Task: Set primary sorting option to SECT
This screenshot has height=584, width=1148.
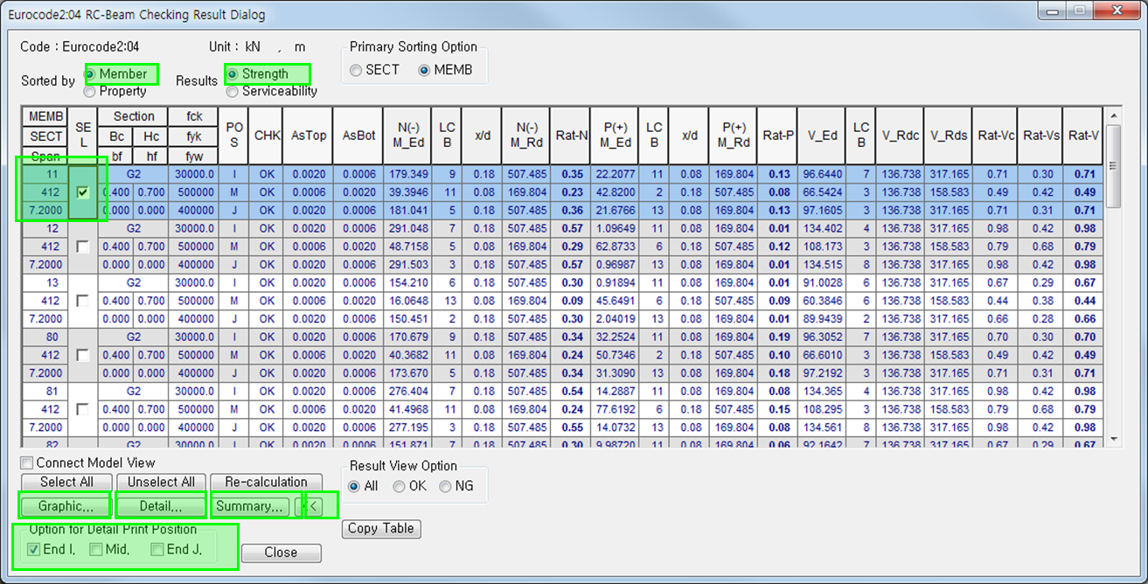Action: point(356,70)
